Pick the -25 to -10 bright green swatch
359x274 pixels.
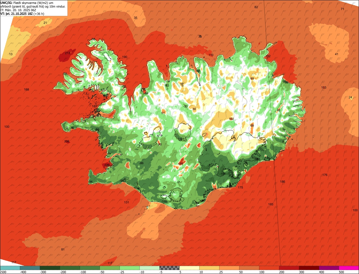click(x=129, y=268)
